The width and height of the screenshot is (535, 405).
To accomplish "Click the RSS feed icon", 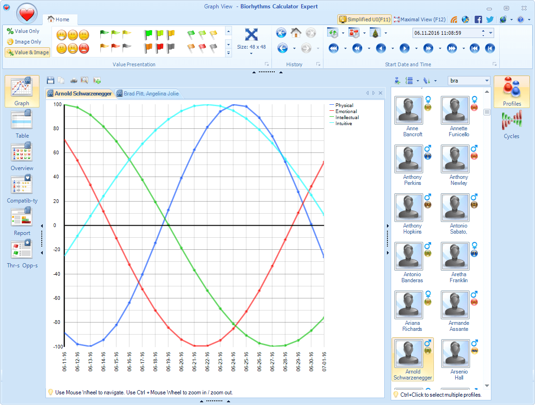I will click(454, 19).
